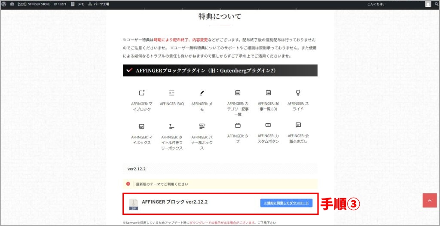Select the AFFINGER タイトル付きフリーボックス icon
This screenshot has height=226, width=440.
point(171,126)
